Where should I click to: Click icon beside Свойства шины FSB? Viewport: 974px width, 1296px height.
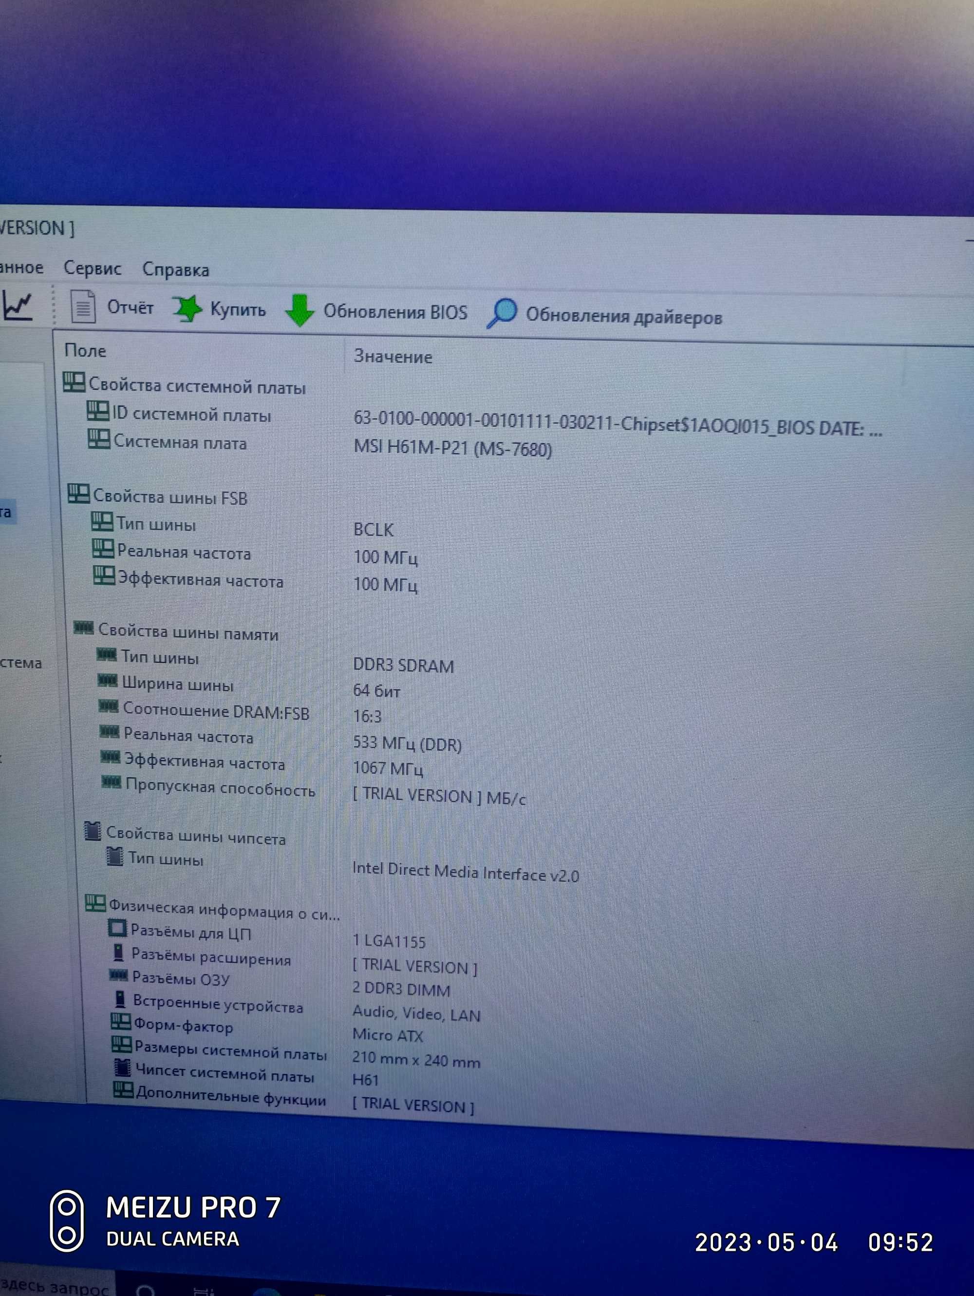78,494
